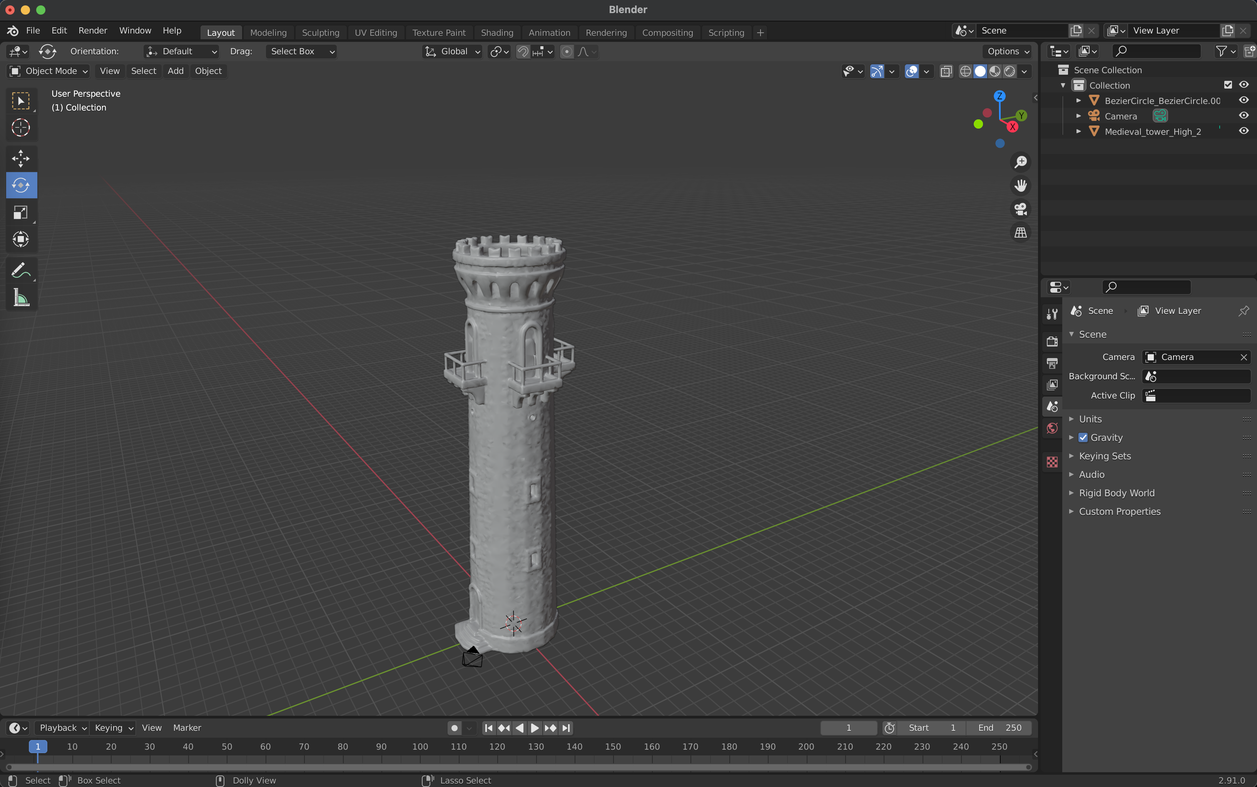Open the timeline Marker menu
This screenshot has height=787, width=1257.
[x=187, y=728]
